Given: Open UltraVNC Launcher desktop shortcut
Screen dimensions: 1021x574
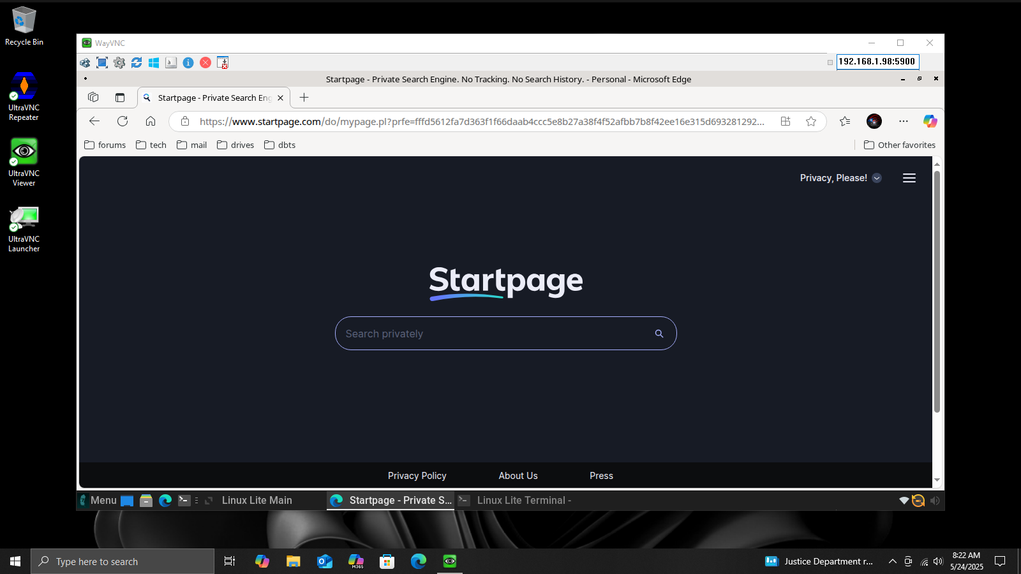Looking at the screenshot, I should [x=24, y=228].
